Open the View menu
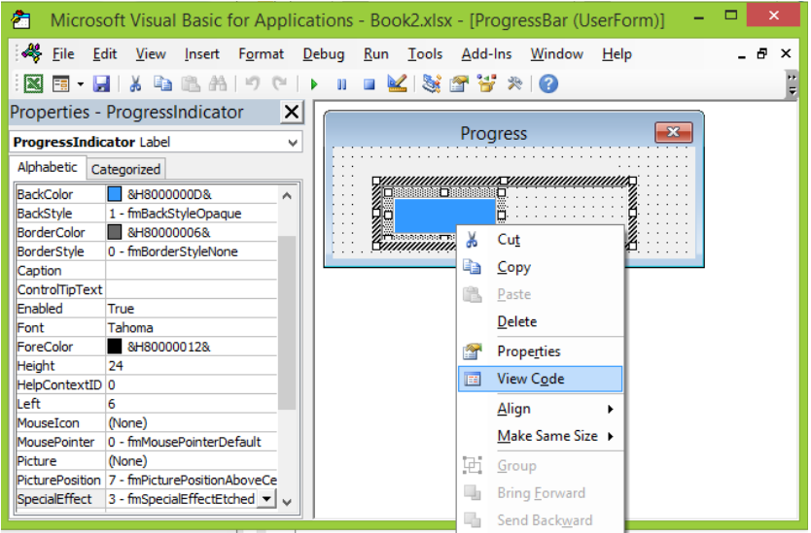Screen dimensions: 811x533 pos(151,53)
